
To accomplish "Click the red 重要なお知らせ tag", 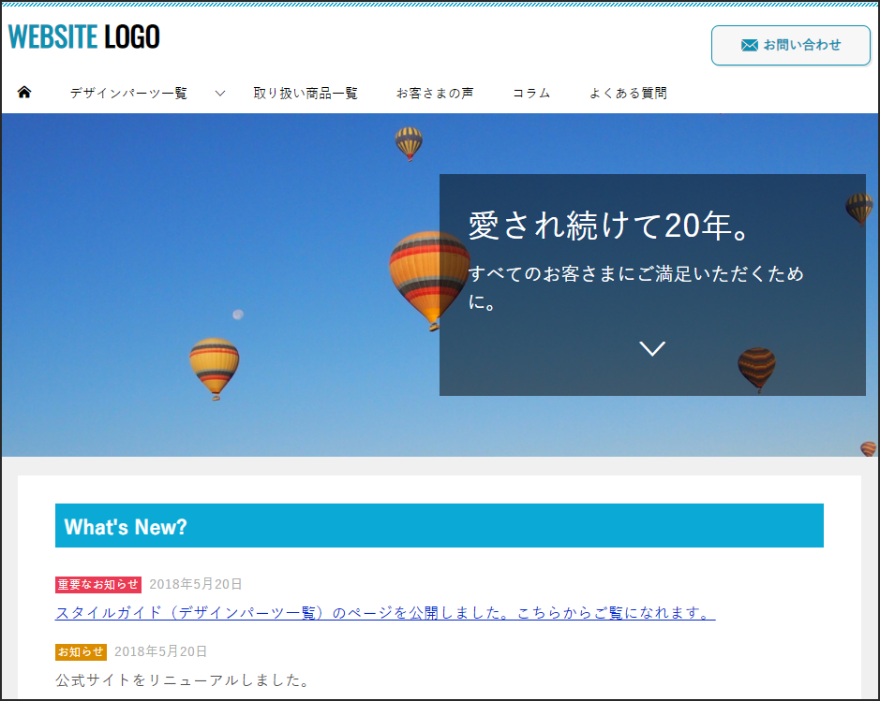I will tap(98, 584).
